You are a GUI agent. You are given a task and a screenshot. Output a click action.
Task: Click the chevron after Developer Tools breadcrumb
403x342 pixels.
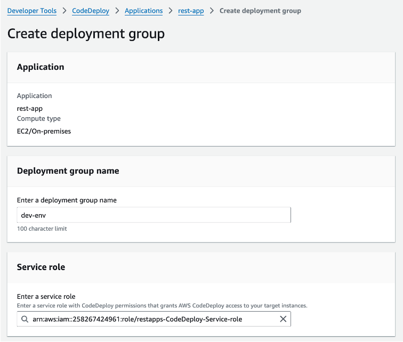(64, 11)
